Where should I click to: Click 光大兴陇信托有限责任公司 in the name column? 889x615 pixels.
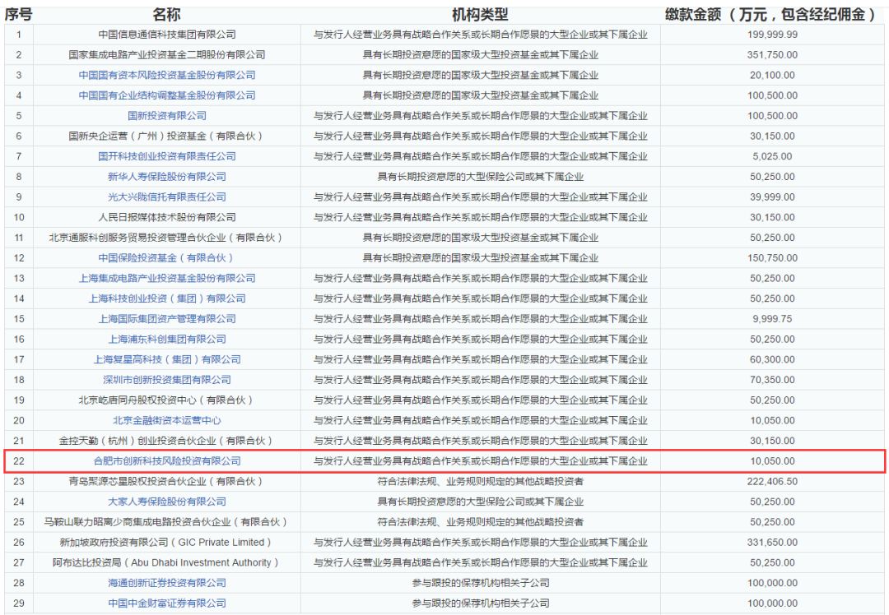click(167, 197)
